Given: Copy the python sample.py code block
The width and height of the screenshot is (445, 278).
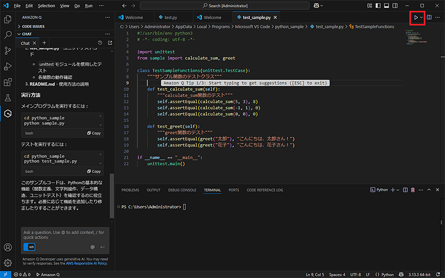Looking at the screenshot, I should 94,133.
